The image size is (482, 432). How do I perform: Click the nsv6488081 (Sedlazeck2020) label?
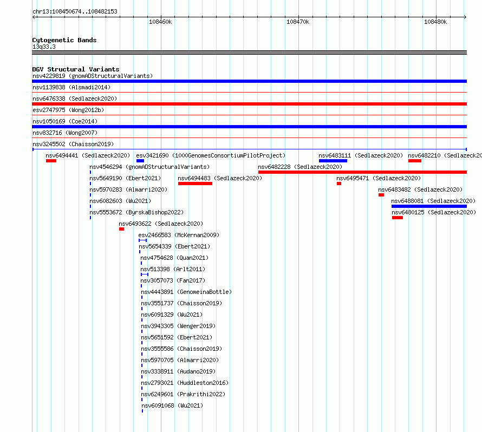[x=433, y=201]
